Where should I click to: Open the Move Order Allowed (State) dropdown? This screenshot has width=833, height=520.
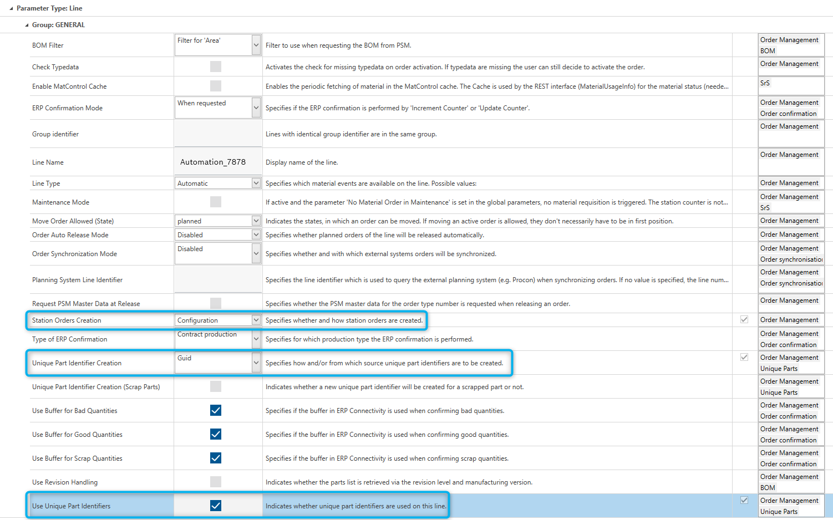tap(256, 220)
